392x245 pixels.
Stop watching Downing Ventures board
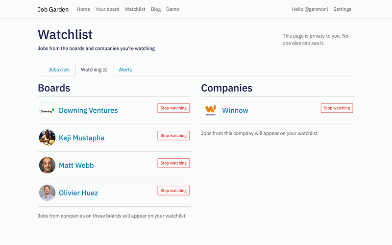point(173,108)
